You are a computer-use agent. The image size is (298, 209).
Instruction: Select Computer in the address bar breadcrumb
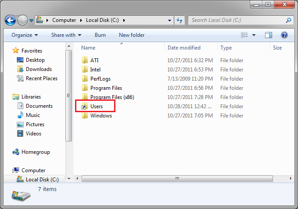64,20
